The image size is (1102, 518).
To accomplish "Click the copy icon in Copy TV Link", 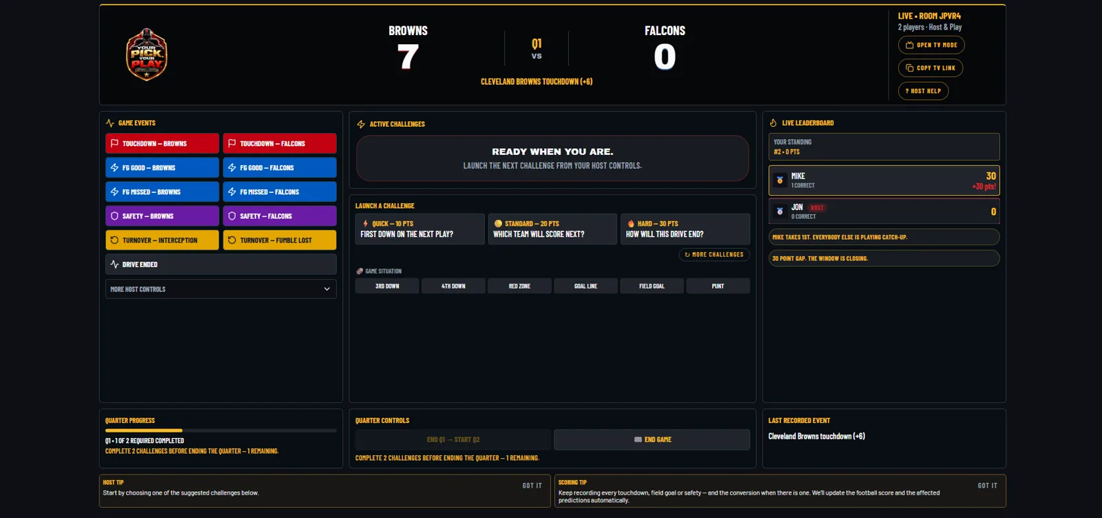I will tap(909, 68).
